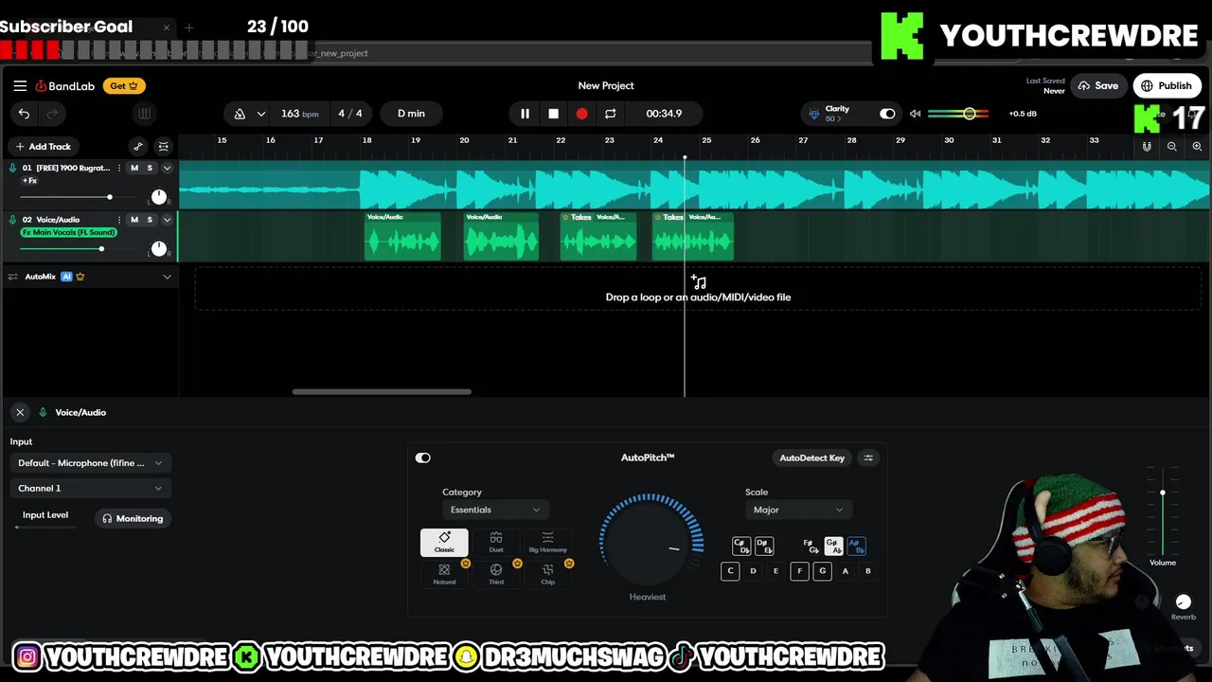Click Add Track button
Screen dimensions: 1212x682
pyautogui.click(x=43, y=146)
